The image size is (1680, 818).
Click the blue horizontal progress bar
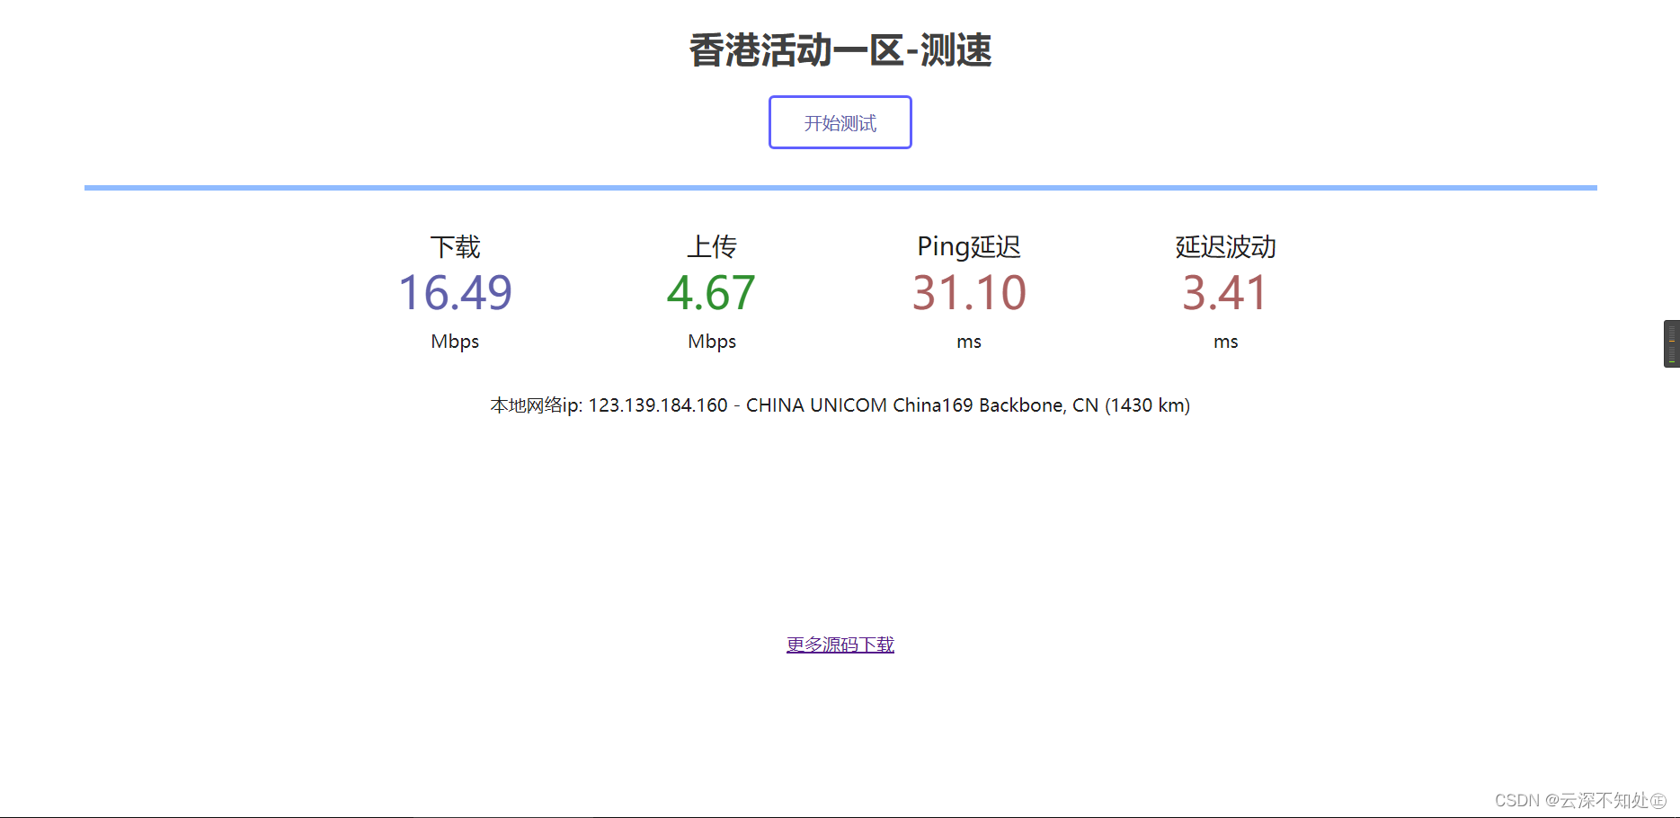coord(840,188)
